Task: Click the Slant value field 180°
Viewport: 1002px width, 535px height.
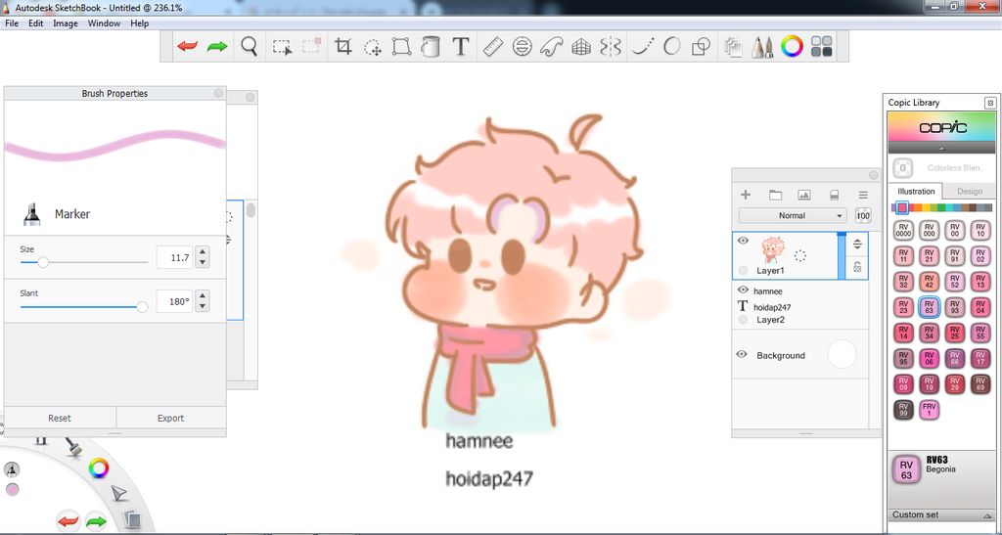Action: (x=174, y=301)
